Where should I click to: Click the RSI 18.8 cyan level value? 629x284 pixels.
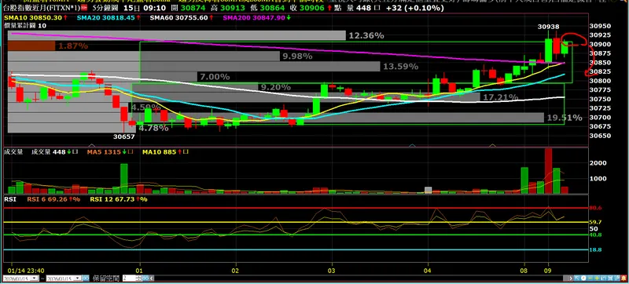coord(595,249)
